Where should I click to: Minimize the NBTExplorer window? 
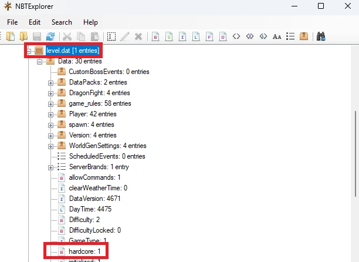[x=294, y=6]
